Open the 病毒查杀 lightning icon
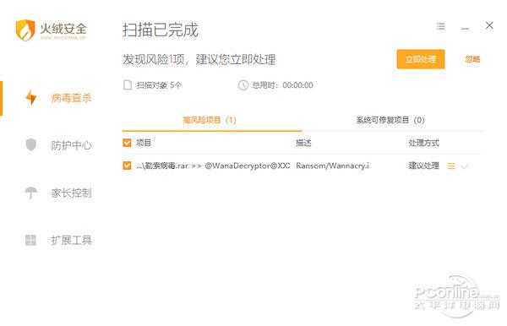 31,97
